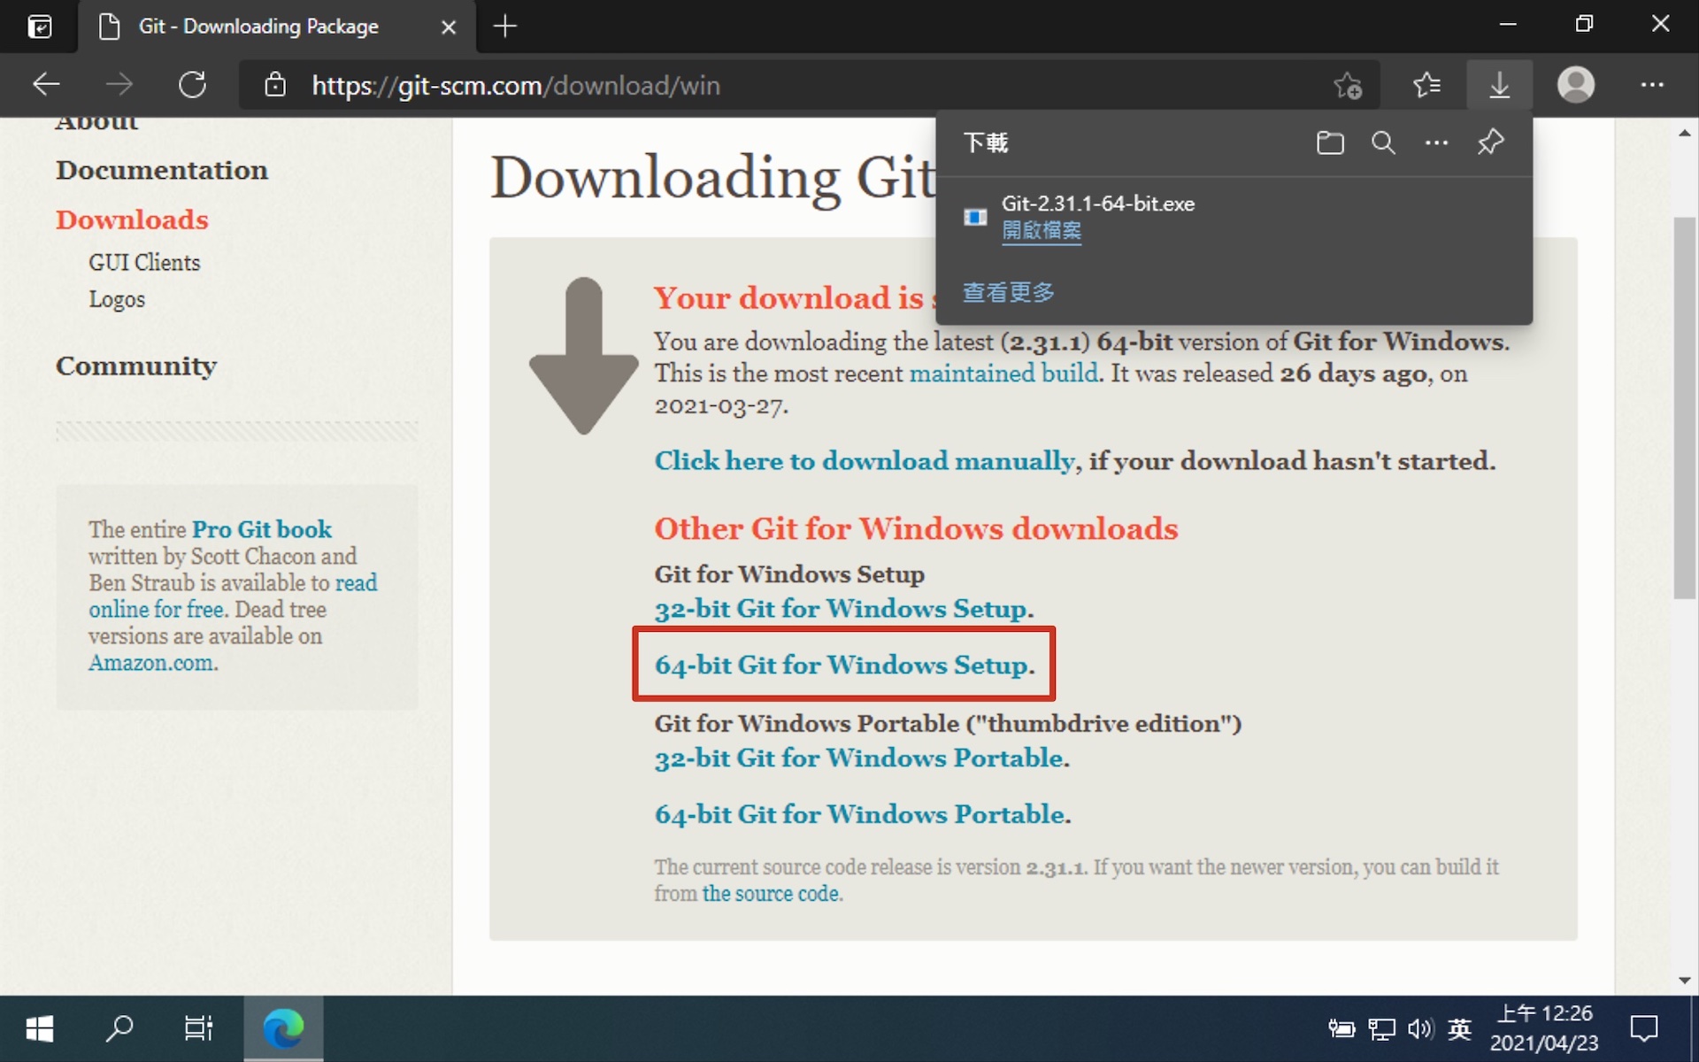Open the user profile avatar
The height and width of the screenshot is (1062, 1699).
[x=1576, y=85]
